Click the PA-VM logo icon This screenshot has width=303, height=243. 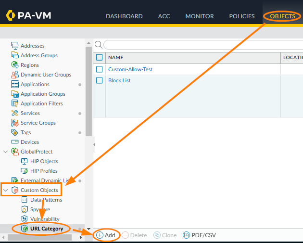point(11,15)
